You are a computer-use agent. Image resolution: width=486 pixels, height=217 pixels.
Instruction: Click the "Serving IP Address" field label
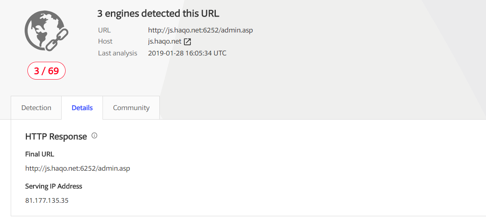[x=54, y=186]
